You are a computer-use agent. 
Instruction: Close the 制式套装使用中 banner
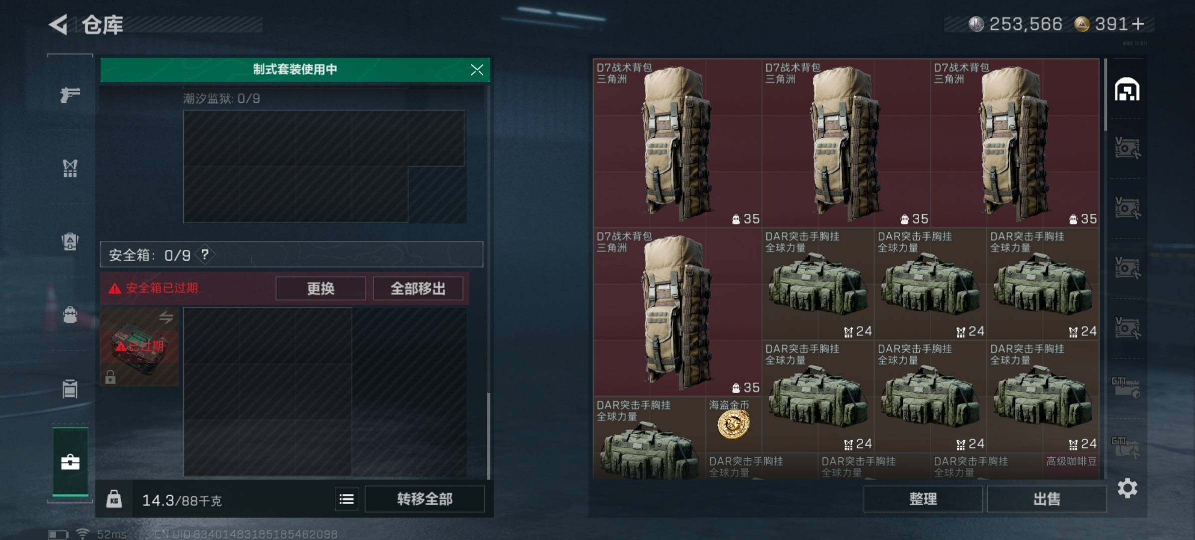tap(477, 69)
